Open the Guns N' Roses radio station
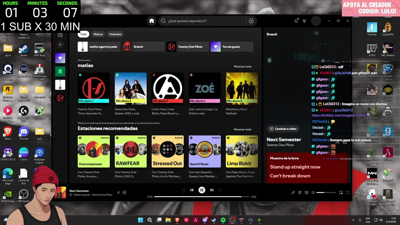This screenshot has height=225, width=400. coord(205,151)
